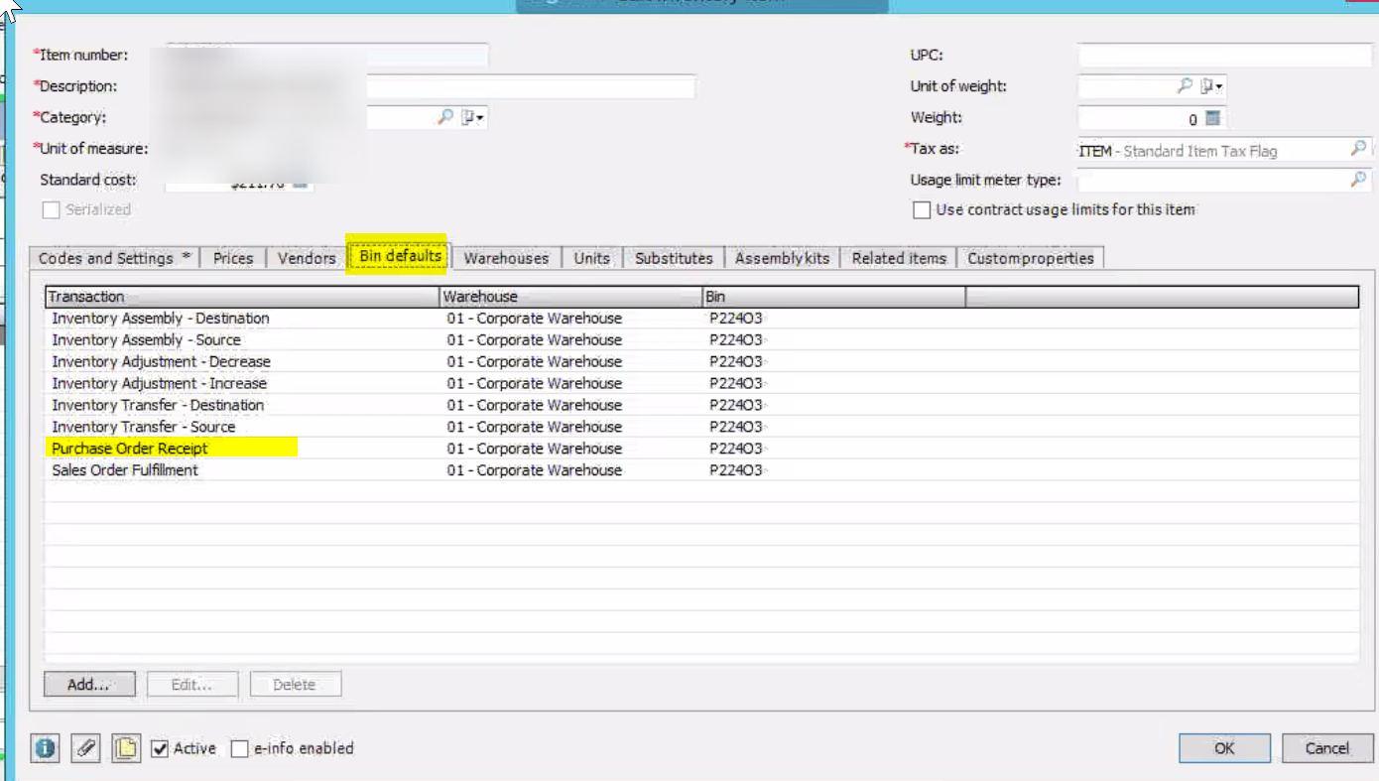Open the Custom properties tab
The width and height of the screenshot is (1379, 781).
pyautogui.click(x=1031, y=258)
